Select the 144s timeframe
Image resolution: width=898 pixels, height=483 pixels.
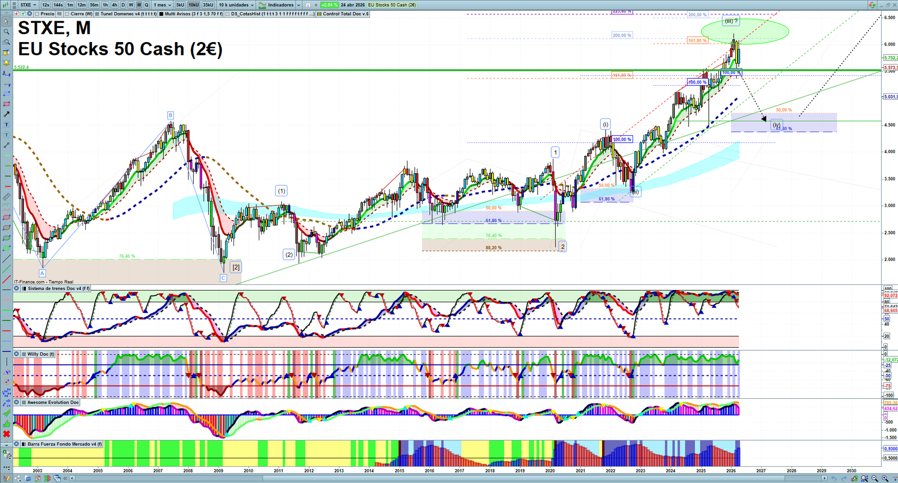[x=58, y=5]
